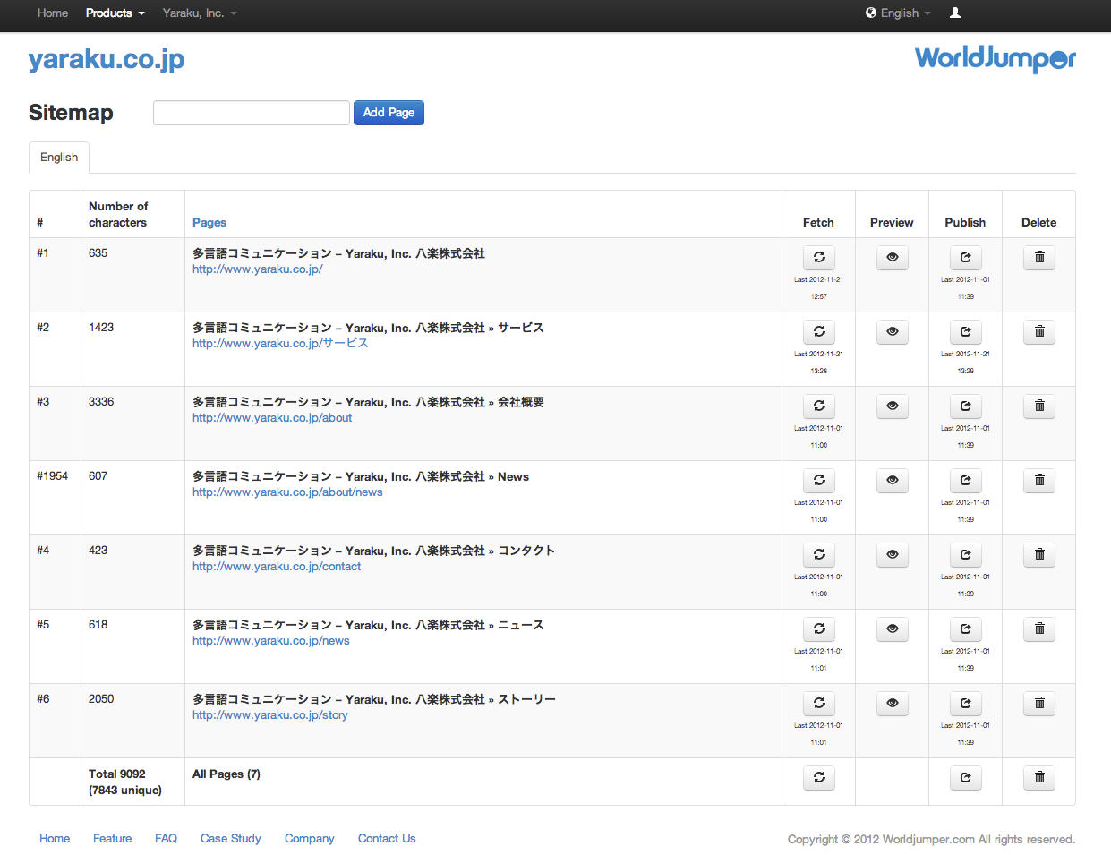Image resolution: width=1111 pixels, height=855 pixels.
Task: Open the Products dropdown menu
Action: click(115, 13)
